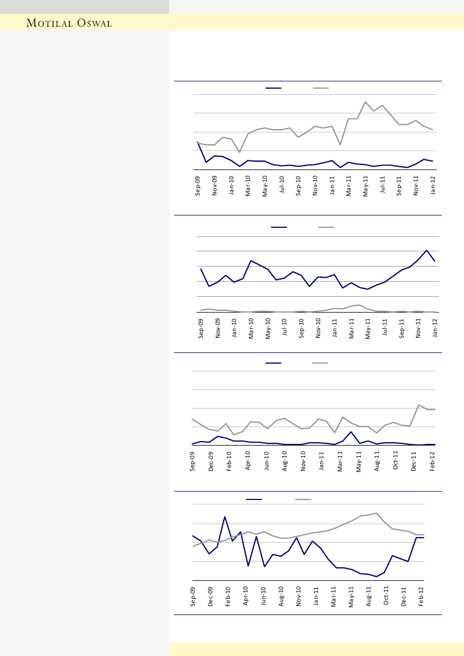Click the blue line's highest peak in the second chart

coord(427,250)
